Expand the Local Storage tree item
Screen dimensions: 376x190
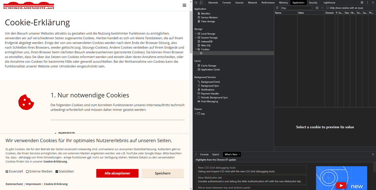tap(196, 33)
